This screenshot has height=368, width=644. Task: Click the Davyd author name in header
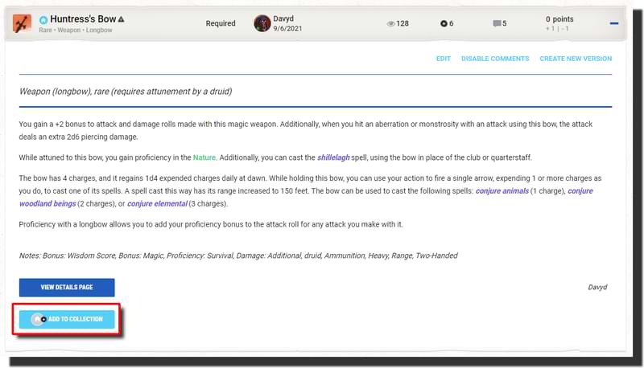[283, 18]
